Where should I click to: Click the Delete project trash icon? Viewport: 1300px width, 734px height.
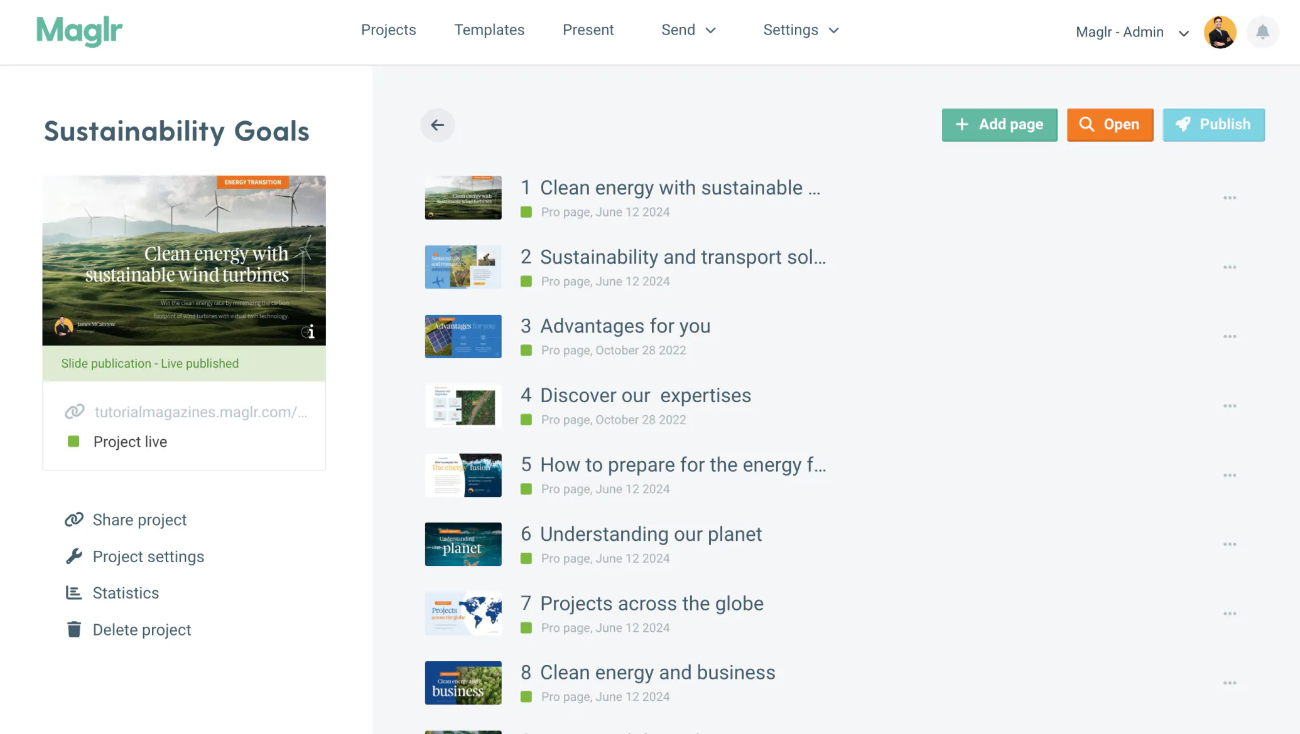pyautogui.click(x=74, y=629)
